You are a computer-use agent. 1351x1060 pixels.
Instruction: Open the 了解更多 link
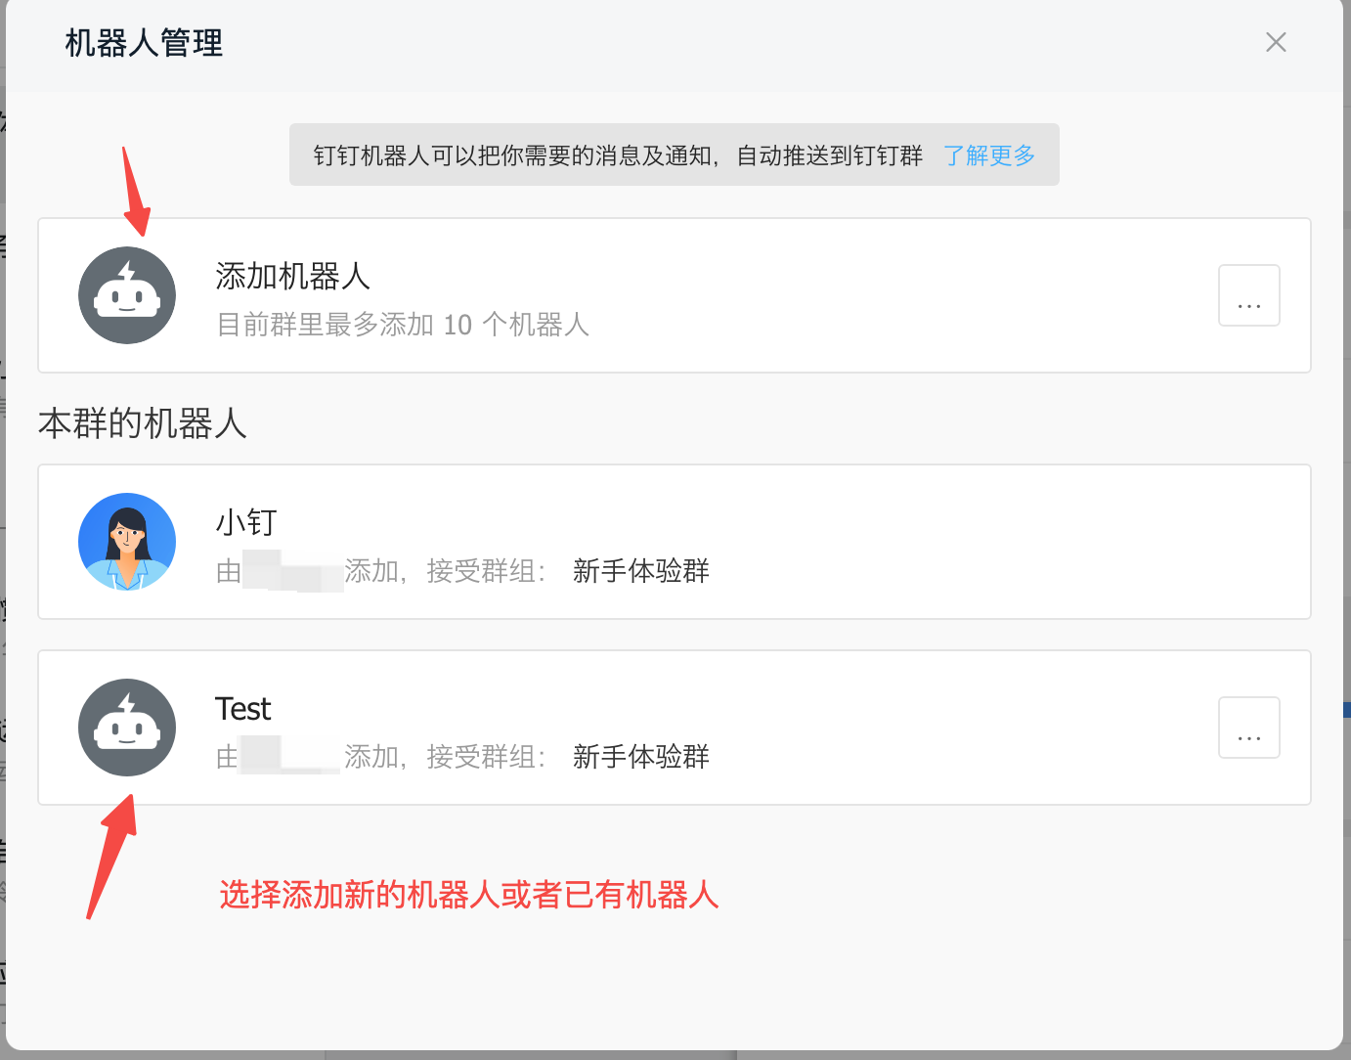(989, 155)
